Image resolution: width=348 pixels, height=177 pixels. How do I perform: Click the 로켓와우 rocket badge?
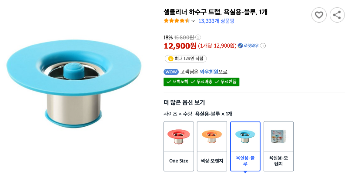[x=249, y=46]
